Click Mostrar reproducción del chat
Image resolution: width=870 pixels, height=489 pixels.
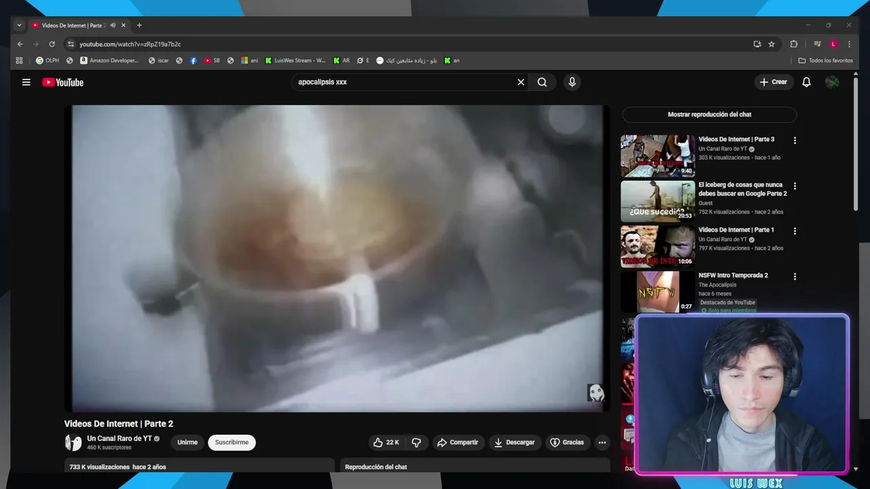coord(709,114)
